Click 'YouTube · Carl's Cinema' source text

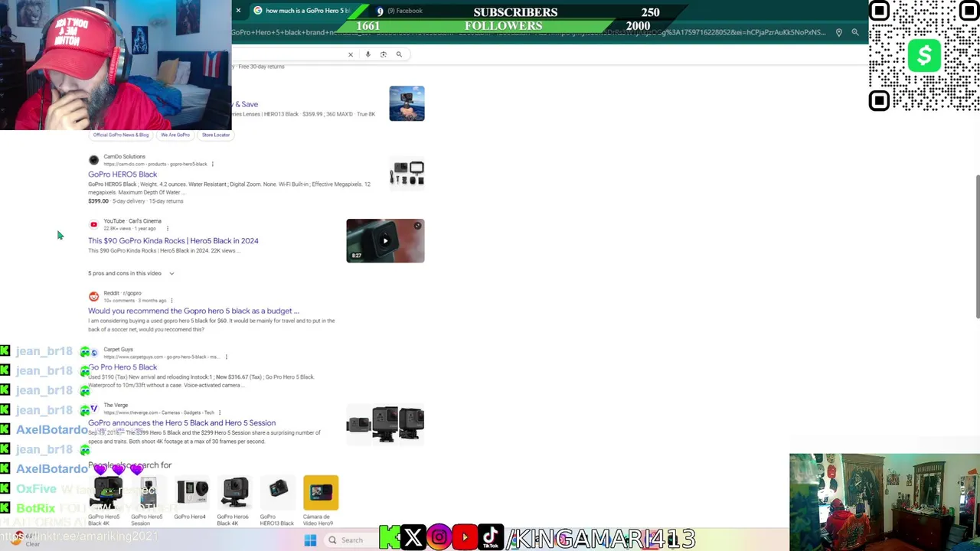coord(132,221)
